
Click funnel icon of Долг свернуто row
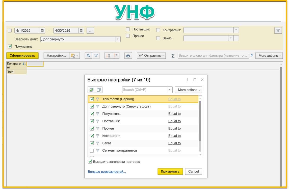point(97,107)
